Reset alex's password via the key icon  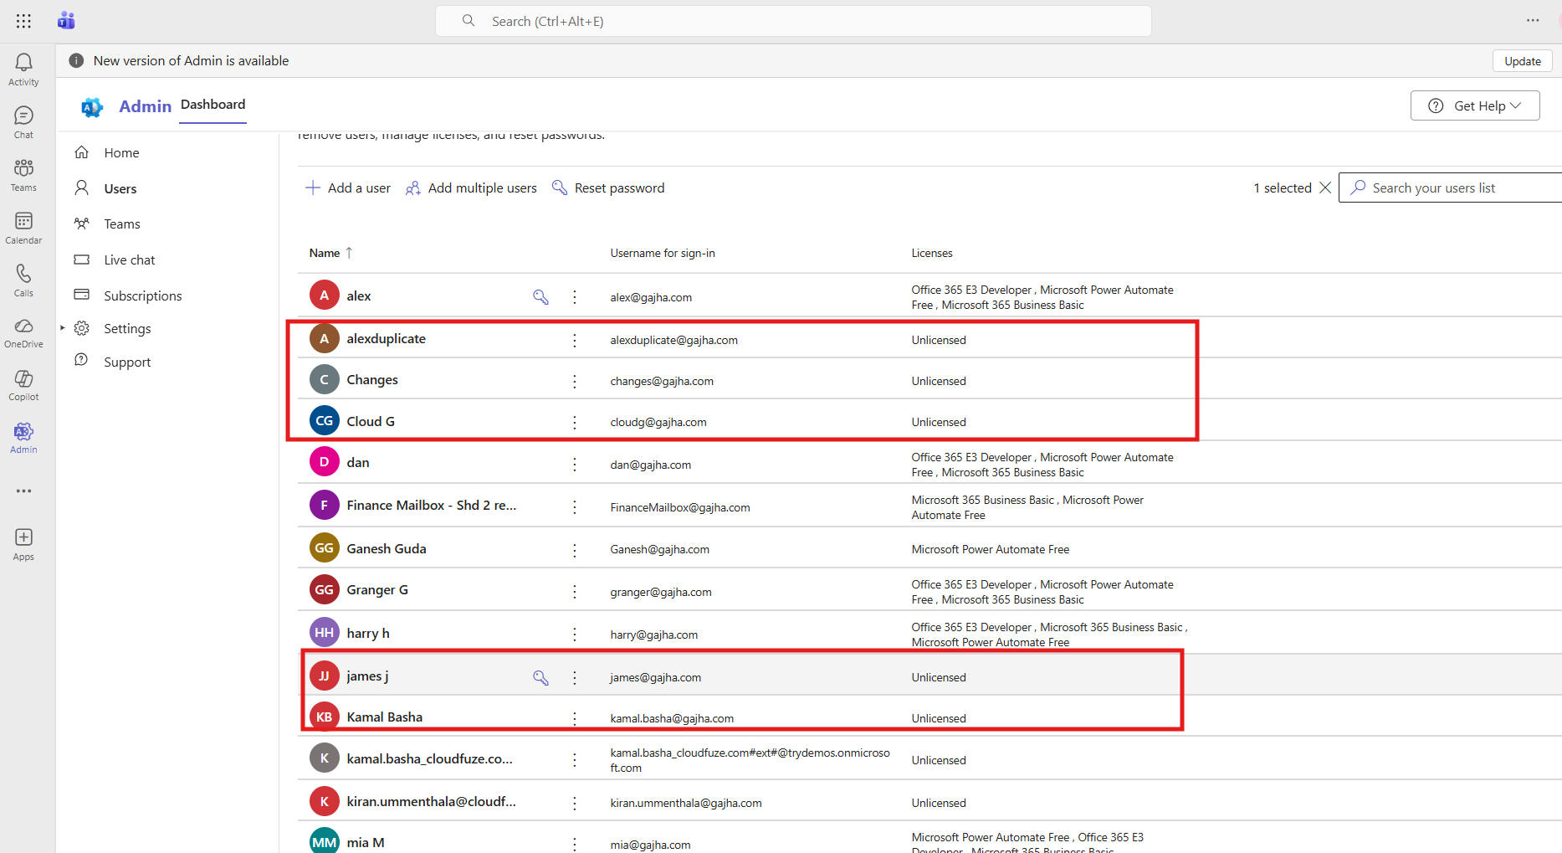point(540,296)
